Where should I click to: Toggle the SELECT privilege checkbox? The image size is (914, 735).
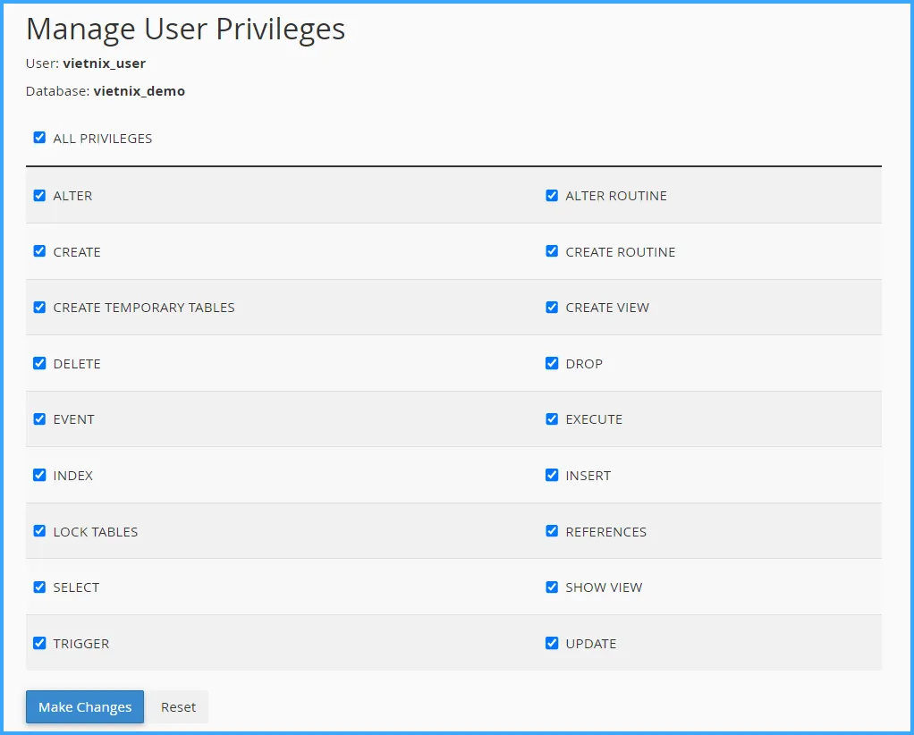pyautogui.click(x=39, y=587)
